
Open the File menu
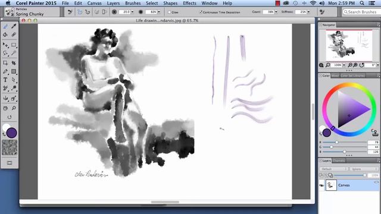(65, 3)
